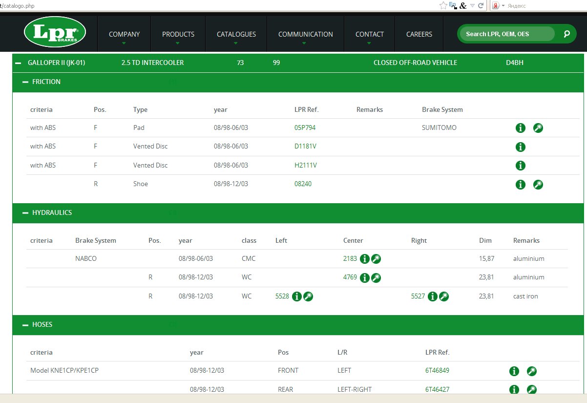Collapse the HOSES section
This screenshot has height=403, width=587.
[25, 325]
